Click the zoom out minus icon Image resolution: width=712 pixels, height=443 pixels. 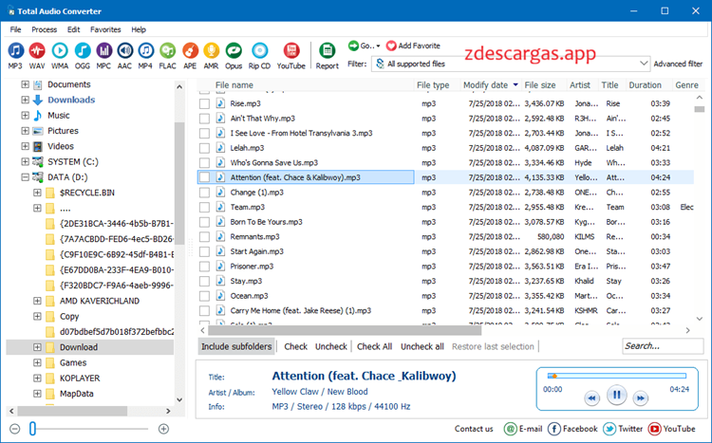point(15,429)
